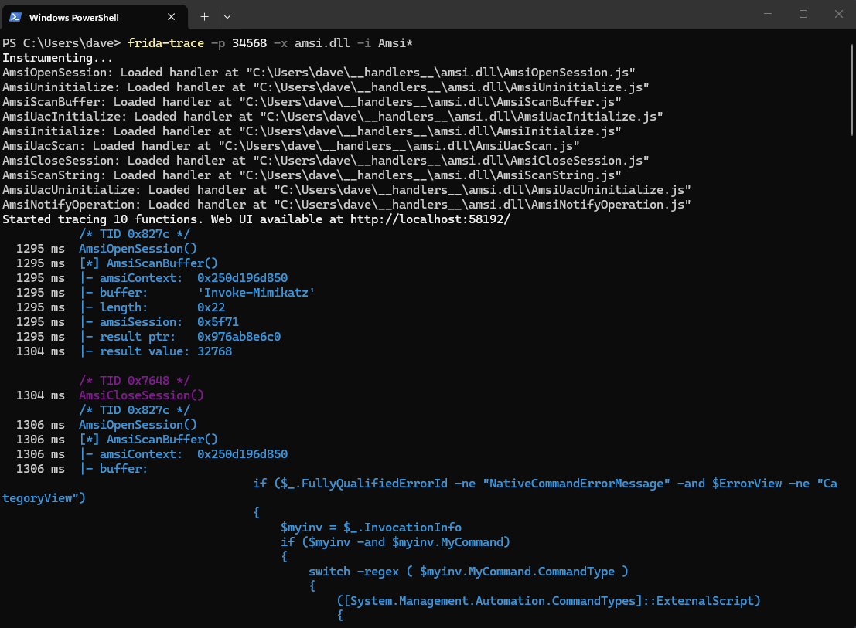Click the PowerShell icon in the tab
The height and width of the screenshot is (628, 856).
[15, 17]
